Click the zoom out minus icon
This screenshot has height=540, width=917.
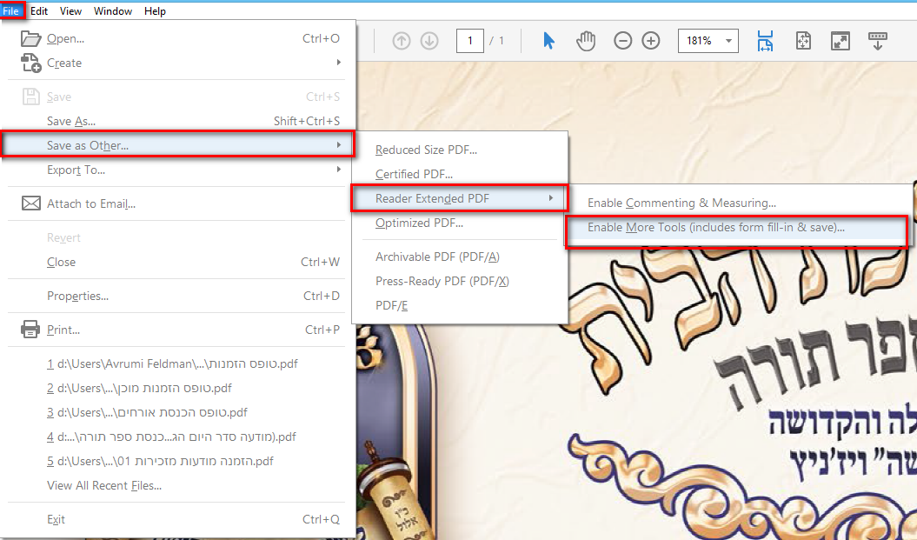(623, 41)
